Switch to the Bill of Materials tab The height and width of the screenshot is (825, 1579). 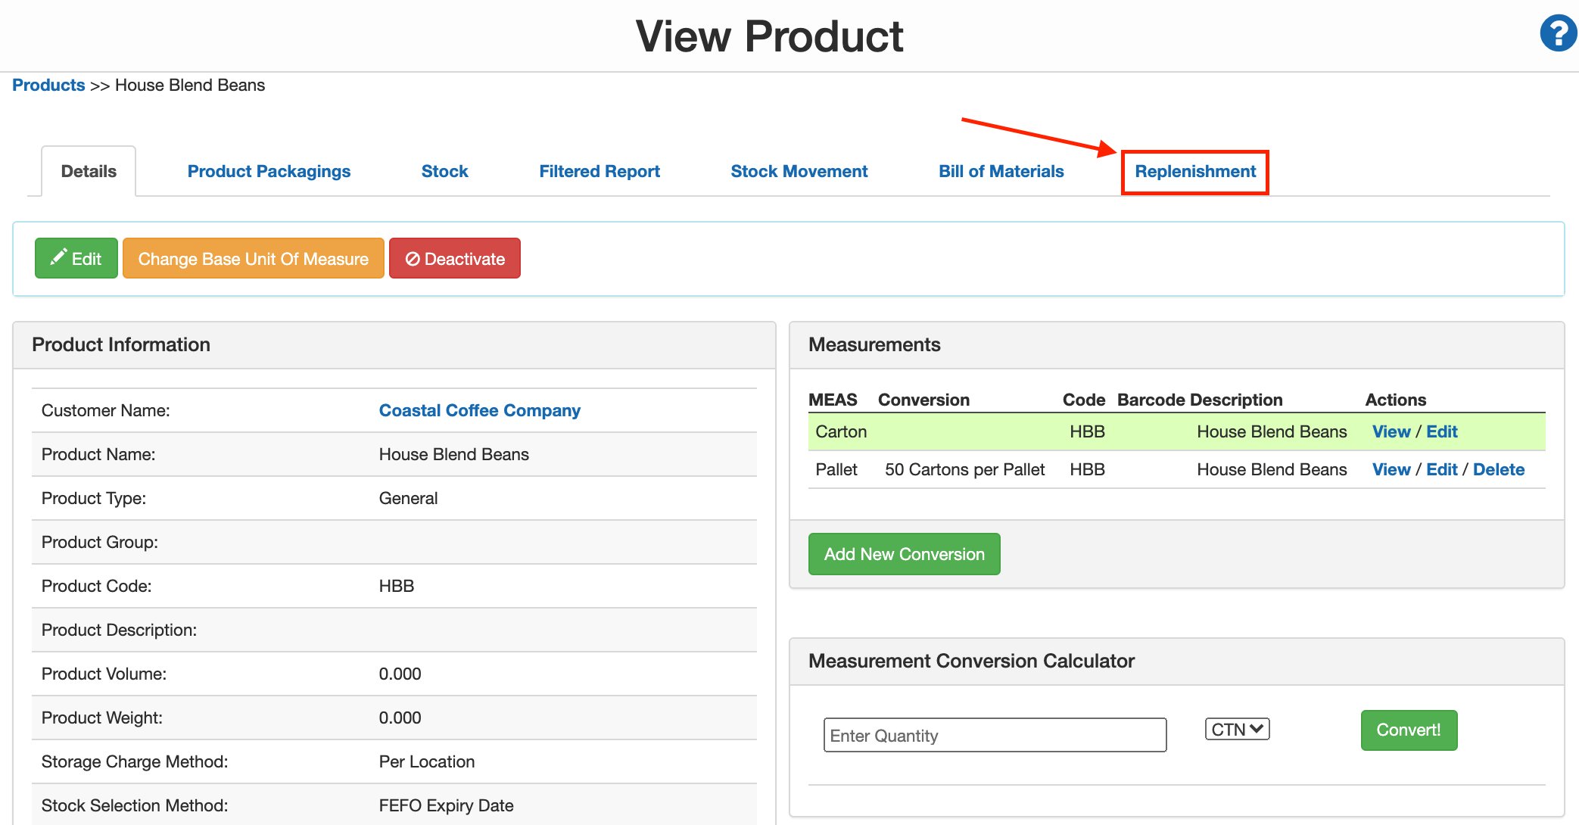click(1001, 171)
